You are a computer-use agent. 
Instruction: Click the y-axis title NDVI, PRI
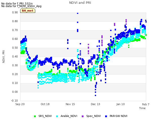(x=4, y=56)
